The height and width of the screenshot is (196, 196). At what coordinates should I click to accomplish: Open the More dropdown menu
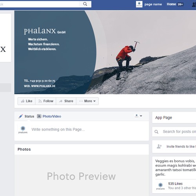click(87, 101)
